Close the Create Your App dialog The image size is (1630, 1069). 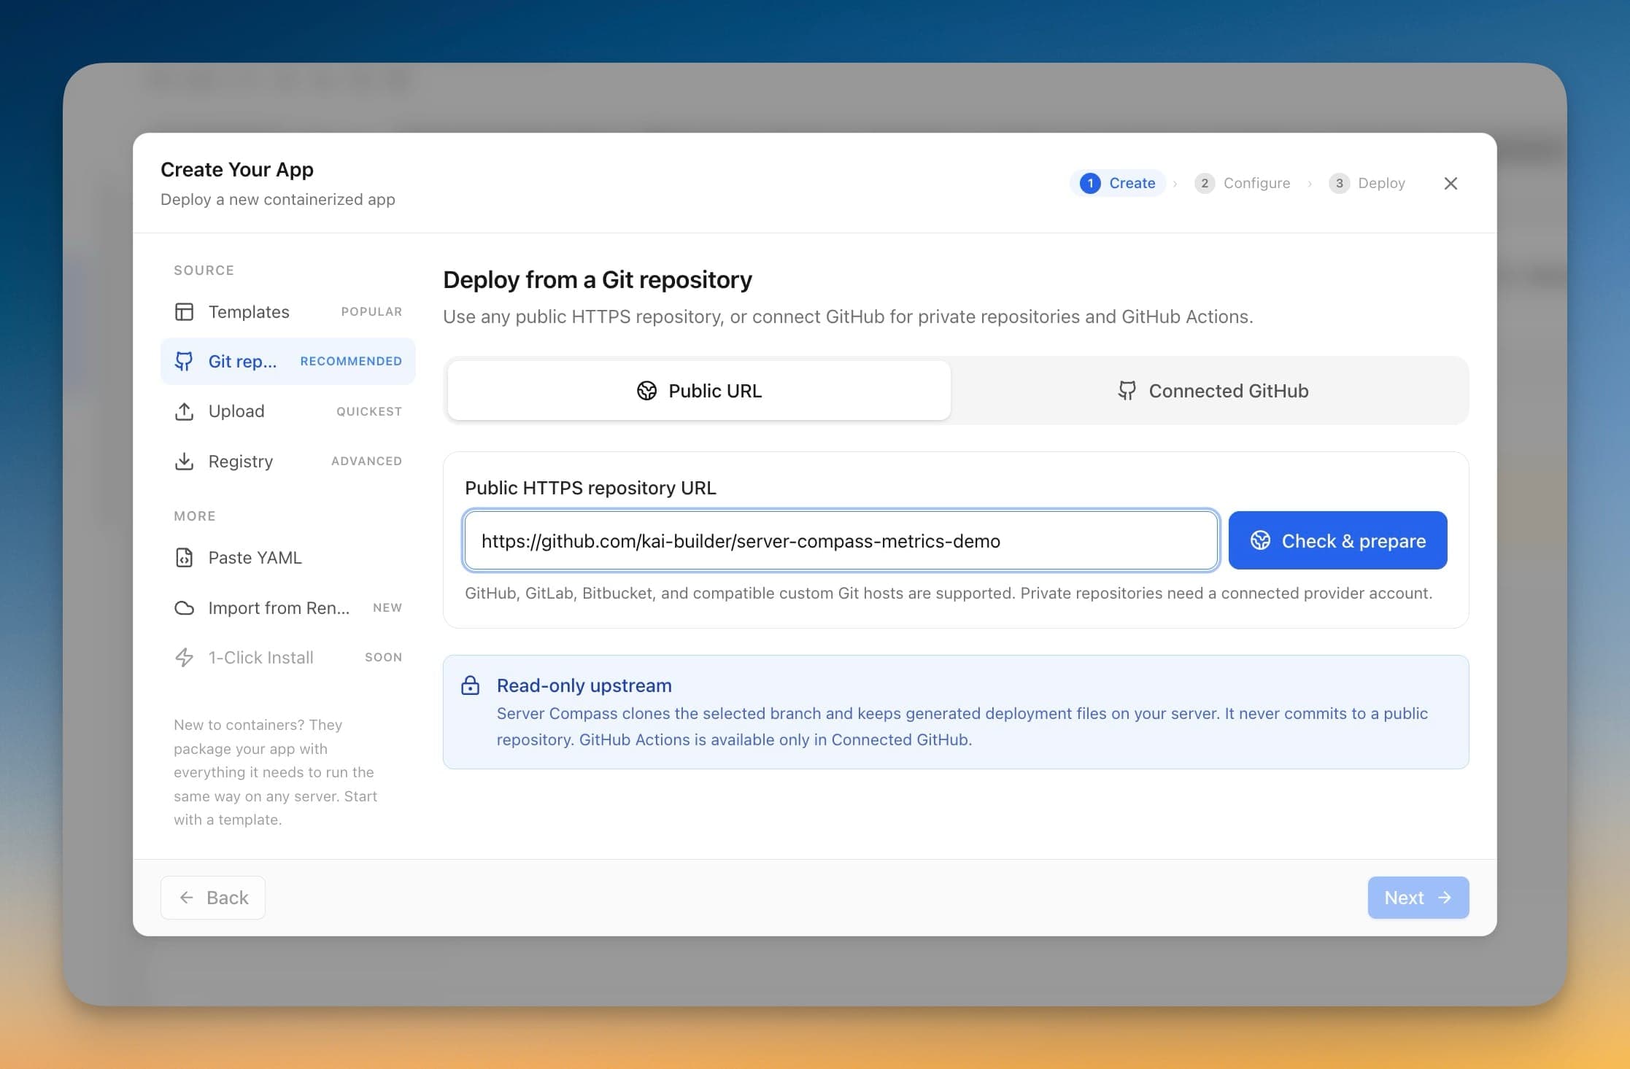point(1451,183)
